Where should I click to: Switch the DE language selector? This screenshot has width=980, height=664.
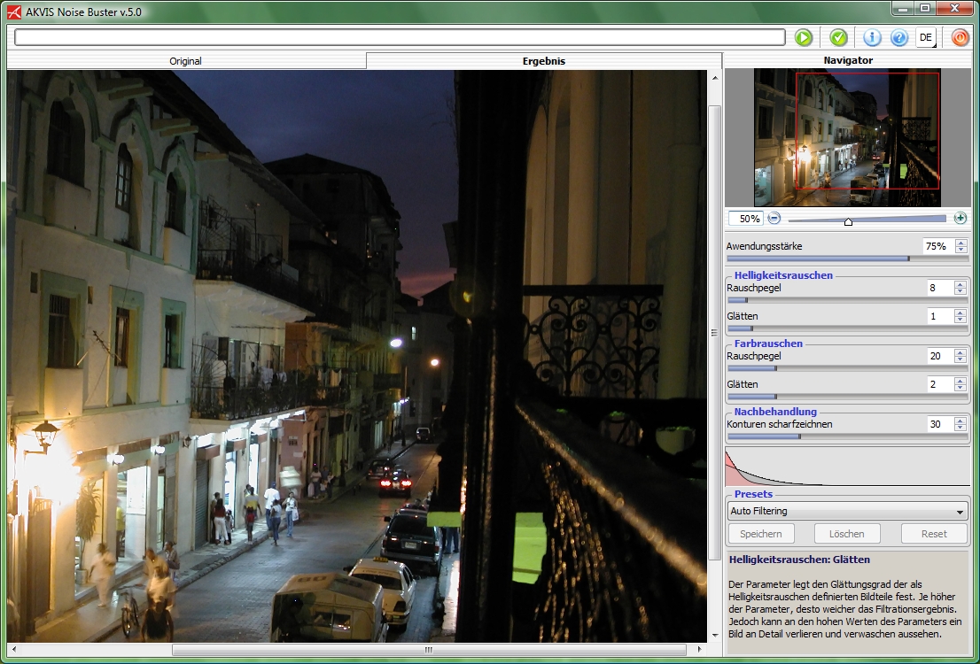point(926,37)
